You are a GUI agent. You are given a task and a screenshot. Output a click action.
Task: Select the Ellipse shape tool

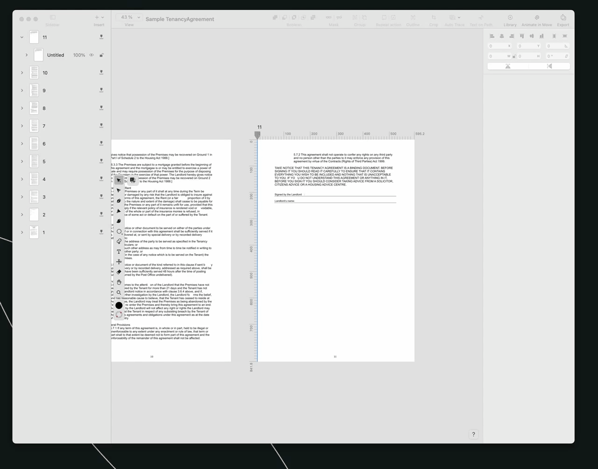[x=119, y=231]
